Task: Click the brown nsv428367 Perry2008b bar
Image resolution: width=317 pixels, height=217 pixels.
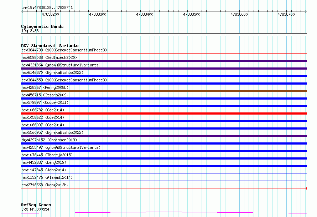Action: point(164,91)
